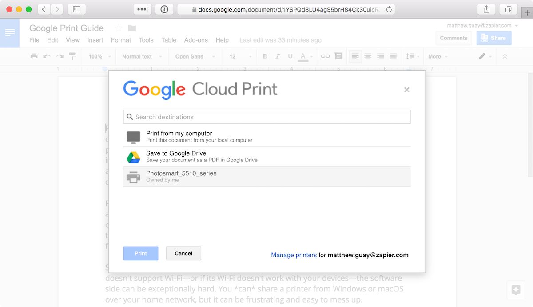Click the insert link icon
This screenshot has height=307, width=533.
tap(325, 56)
